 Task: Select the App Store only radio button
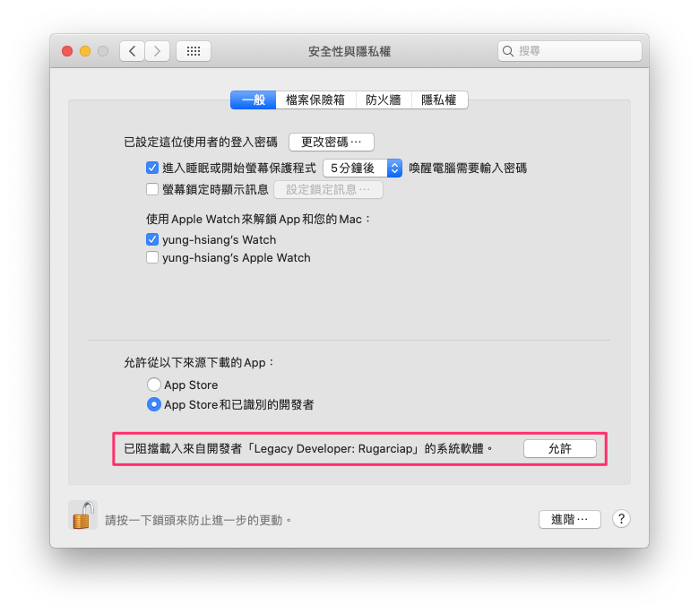click(154, 385)
